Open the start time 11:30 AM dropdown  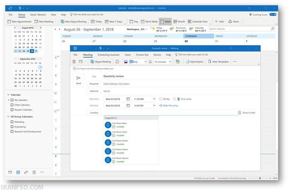coord(154,99)
